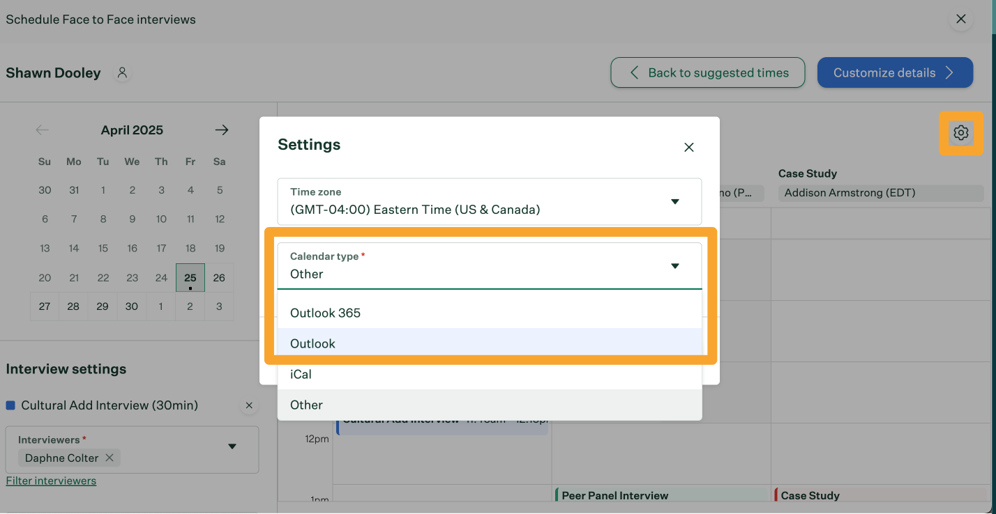This screenshot has width=996, height=514.
Task: Choose Outlook from calendar type list
Action: pyautogui.click(x=312, y=343)
